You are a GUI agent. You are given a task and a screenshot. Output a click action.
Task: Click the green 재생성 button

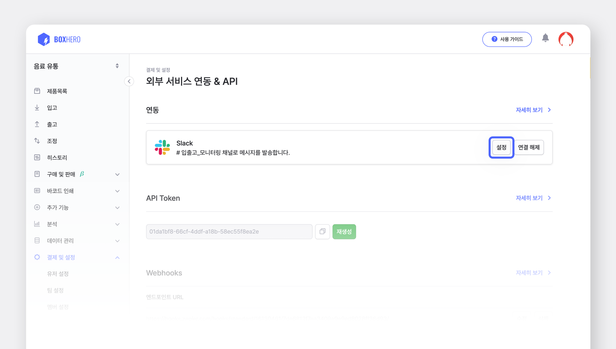tap(344, 232)
